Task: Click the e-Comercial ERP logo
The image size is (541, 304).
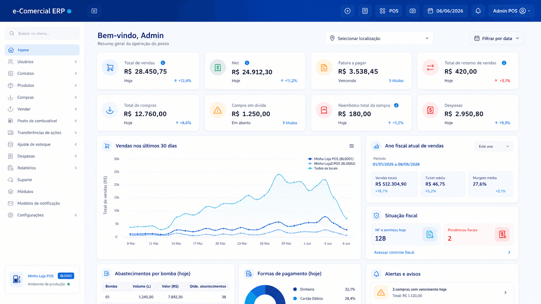Action: coord(42,11)
